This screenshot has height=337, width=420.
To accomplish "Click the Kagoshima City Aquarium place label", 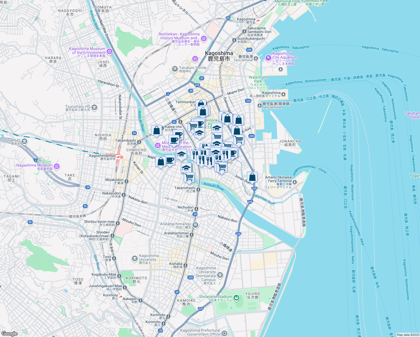I will tap(285, 58).
